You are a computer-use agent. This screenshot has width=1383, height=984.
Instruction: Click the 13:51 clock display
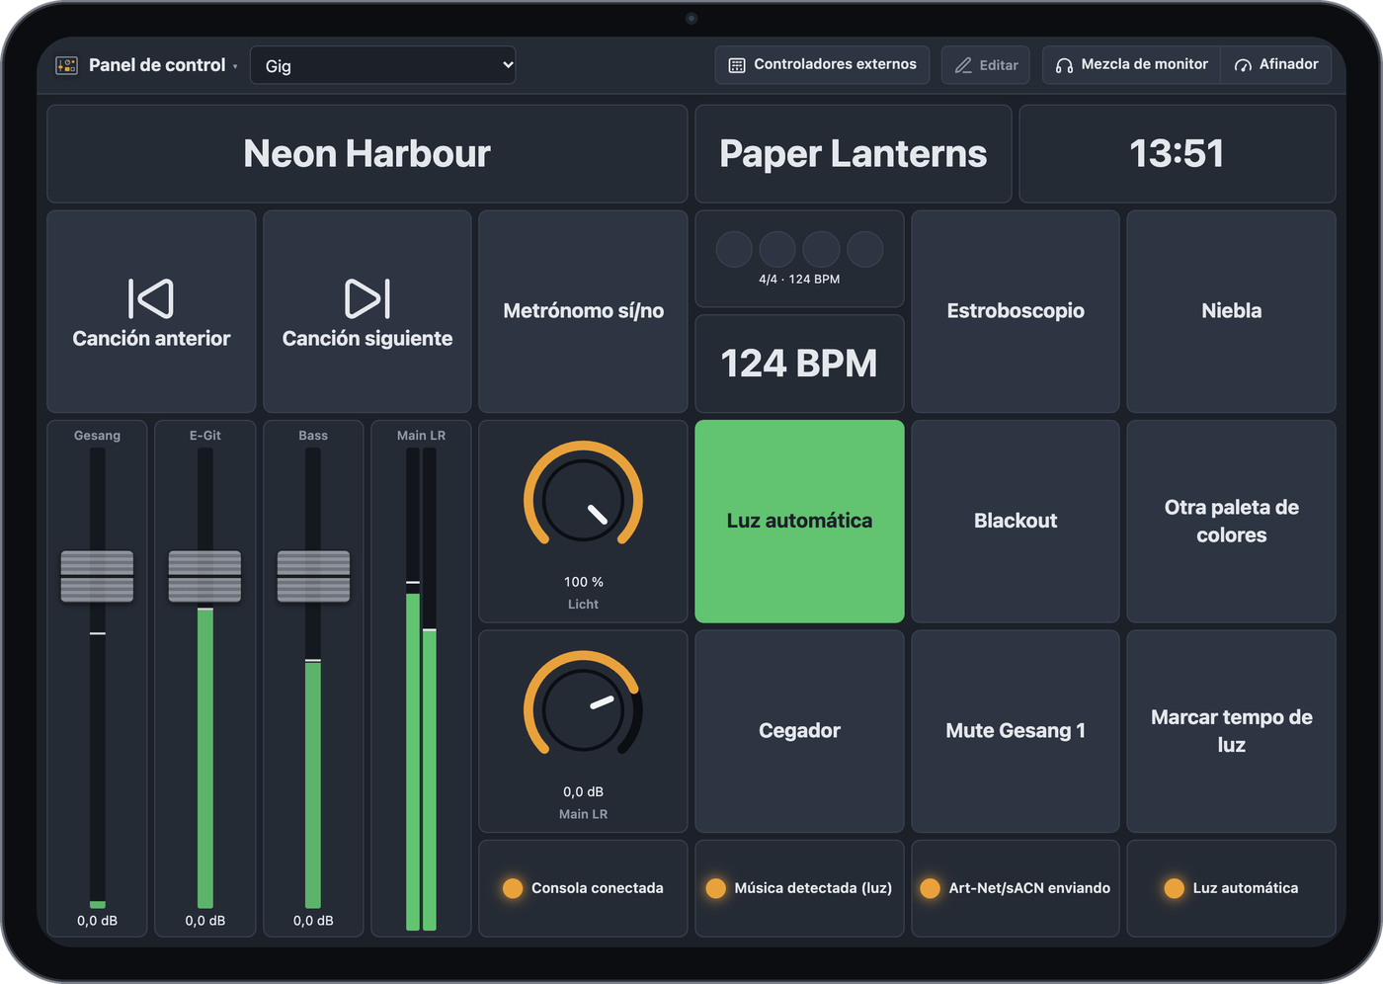1178,154
